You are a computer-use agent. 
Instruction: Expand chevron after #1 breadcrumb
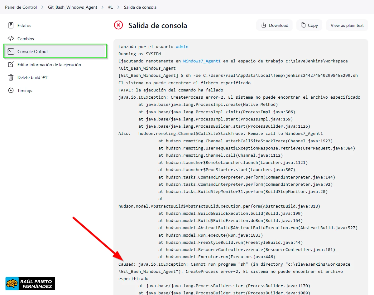coord(118,7)
